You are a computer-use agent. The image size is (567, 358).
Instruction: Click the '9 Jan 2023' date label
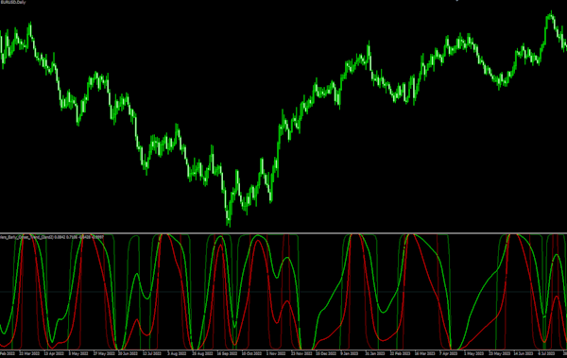(350, 353)
